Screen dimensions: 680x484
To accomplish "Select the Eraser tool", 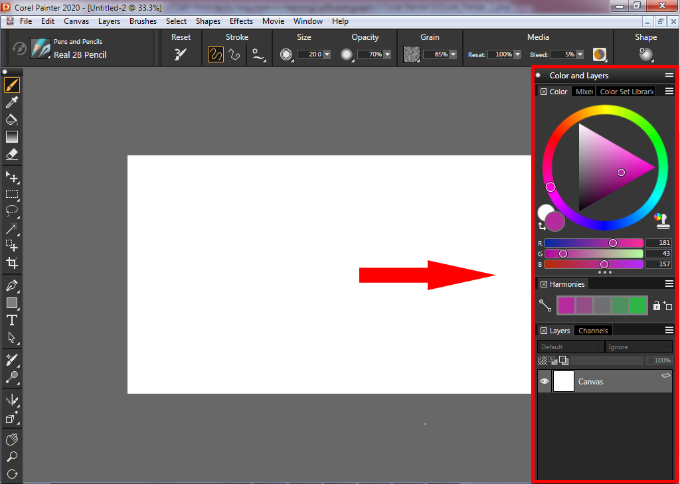I will [x=11, y=154].
